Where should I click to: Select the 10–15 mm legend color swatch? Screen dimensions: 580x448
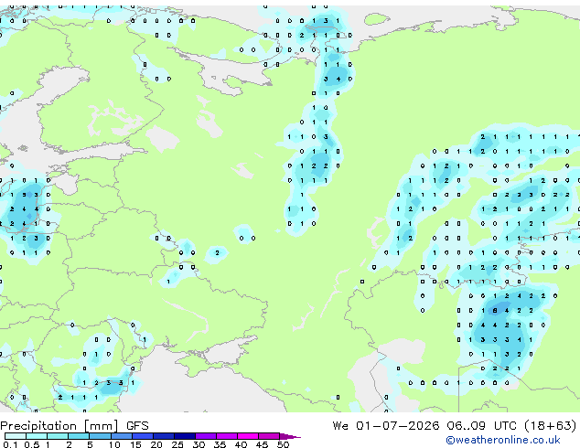pyautogui.click(x=121, y=436)
